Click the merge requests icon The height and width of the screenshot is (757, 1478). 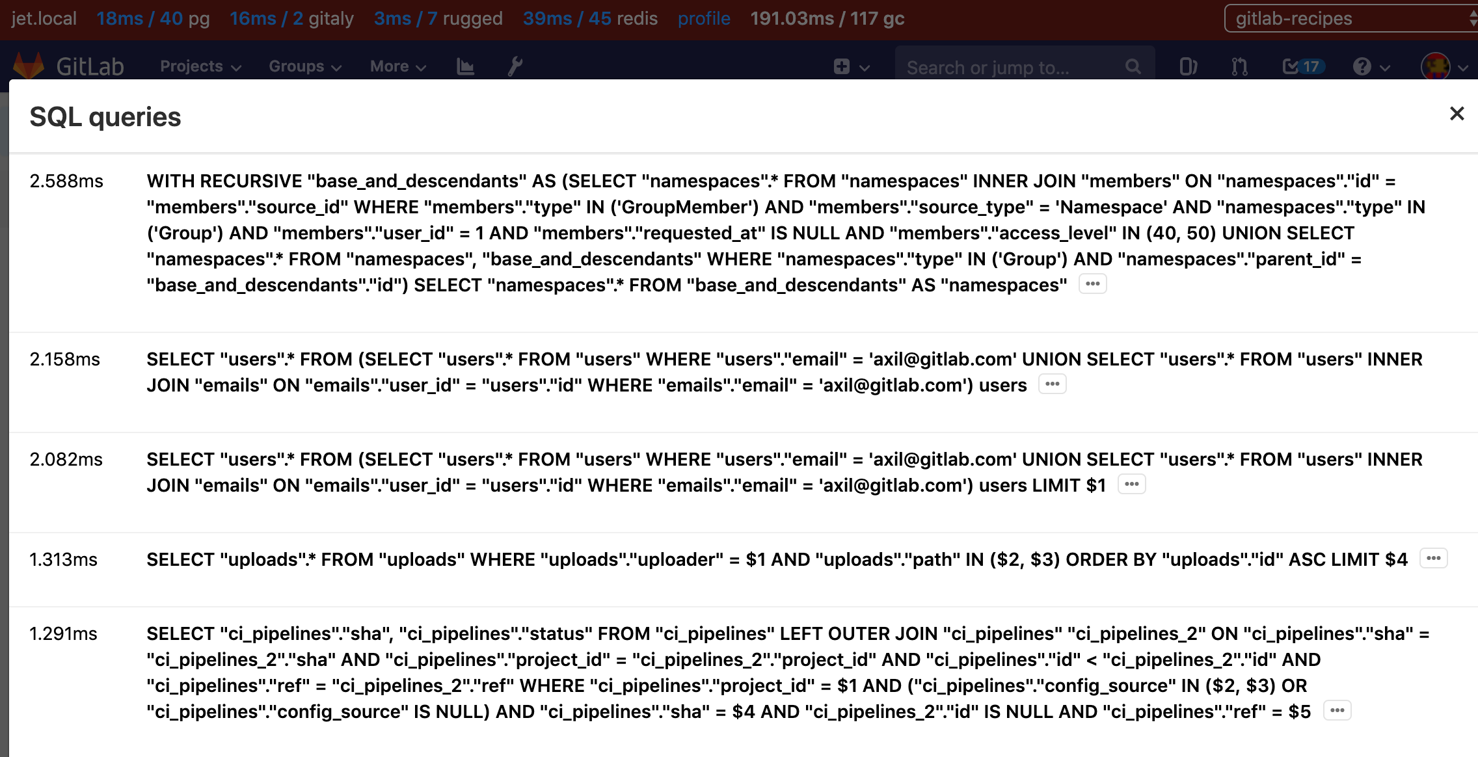pos(1239,66)
